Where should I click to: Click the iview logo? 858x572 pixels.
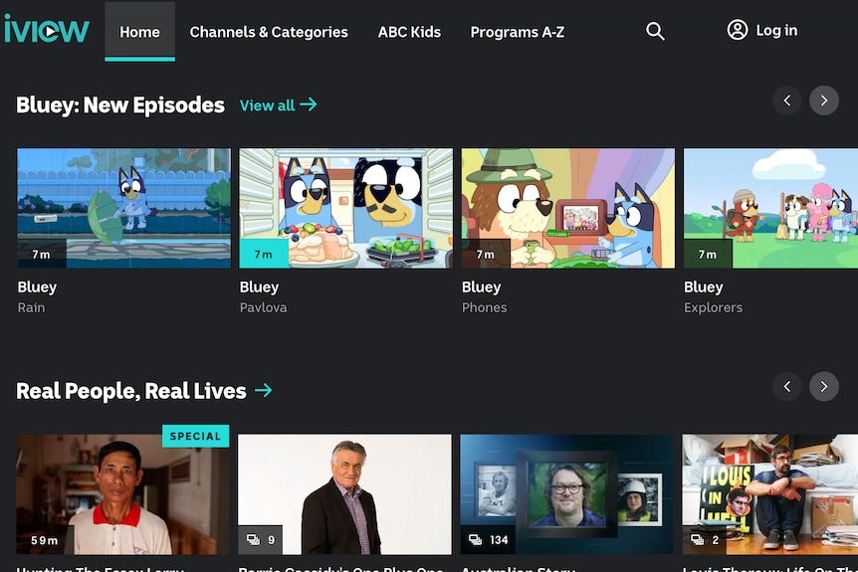tap(46, 29)
